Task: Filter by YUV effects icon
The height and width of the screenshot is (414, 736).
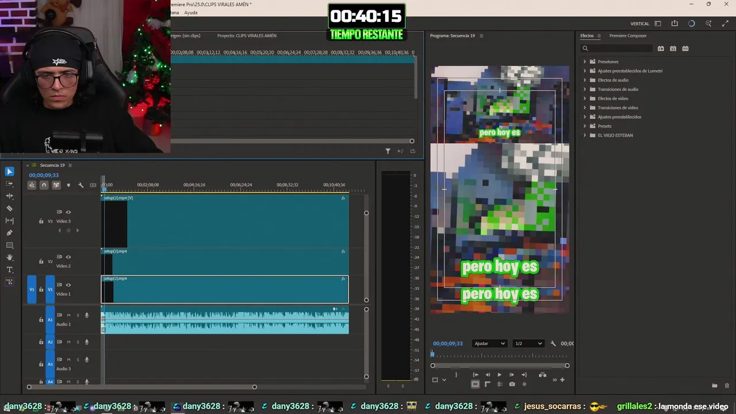Action: 685,48
